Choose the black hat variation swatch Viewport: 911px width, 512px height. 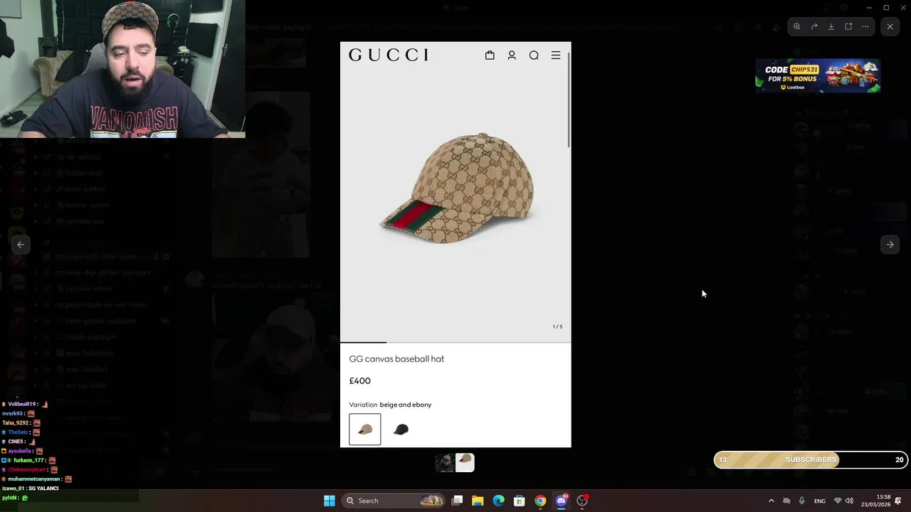click(x=401, y=429)
